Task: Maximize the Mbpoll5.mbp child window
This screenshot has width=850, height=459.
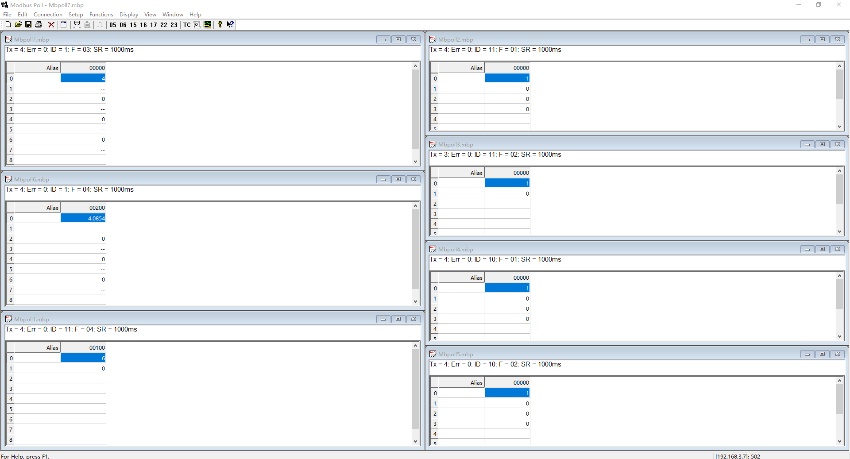Action: pos(822,354)
